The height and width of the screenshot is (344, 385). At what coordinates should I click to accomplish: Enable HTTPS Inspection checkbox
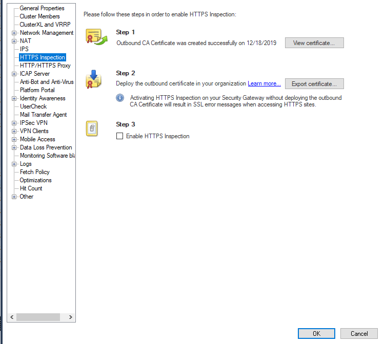pyautogui.click(x=119, y=136)
